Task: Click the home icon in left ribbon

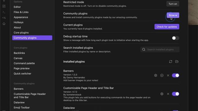Action: pyautogui.click(x=4, y=24)
